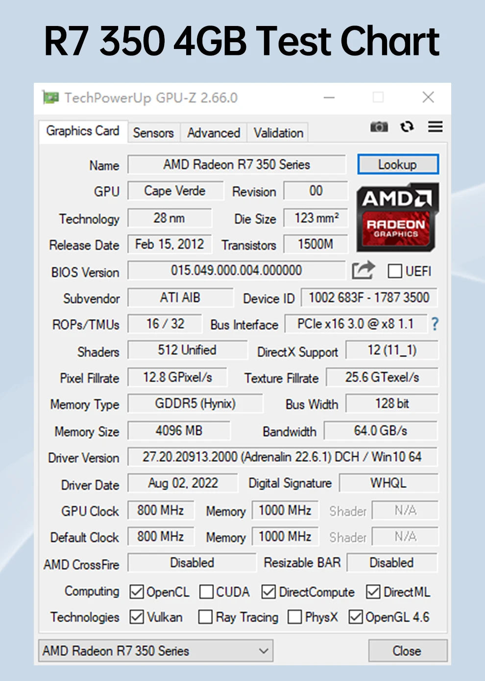This screenshot has width=485, height=681.
Task: Open the graphics card selector dropdown
Action: [265, 651]
